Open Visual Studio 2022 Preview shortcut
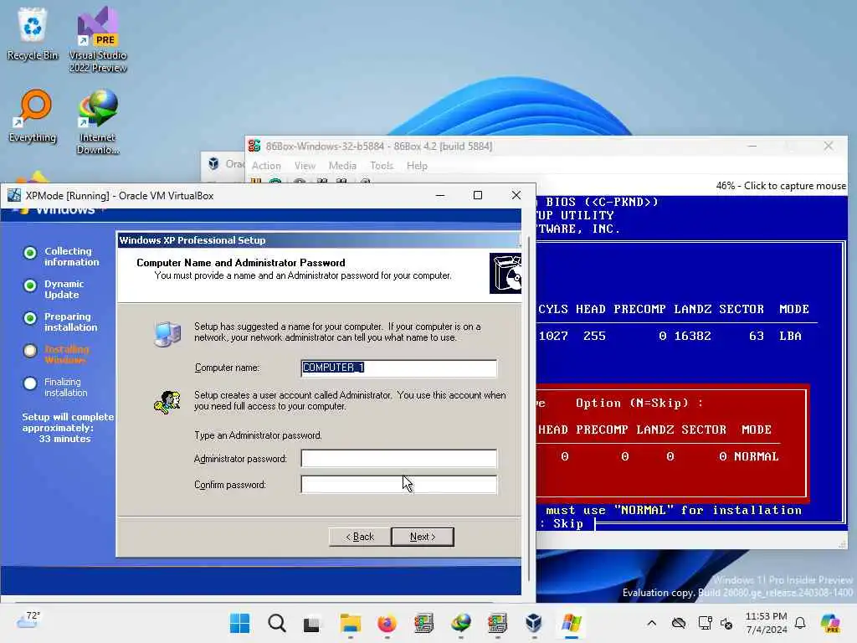 [98, 39]
